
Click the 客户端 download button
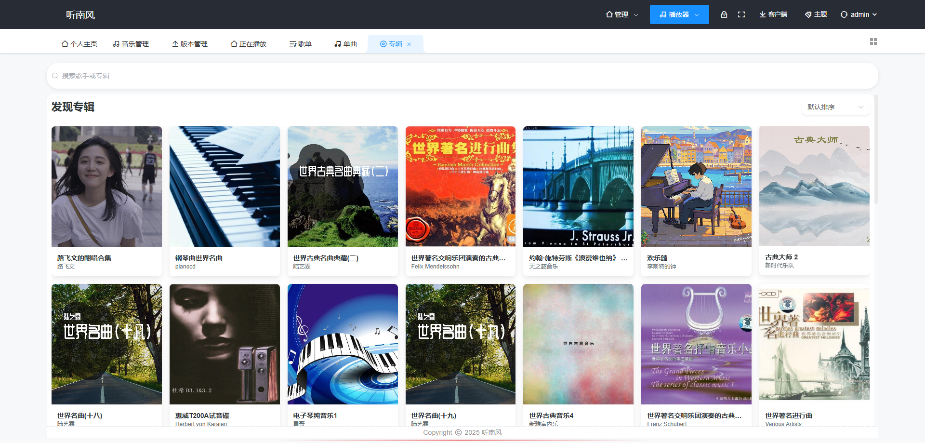773,14
